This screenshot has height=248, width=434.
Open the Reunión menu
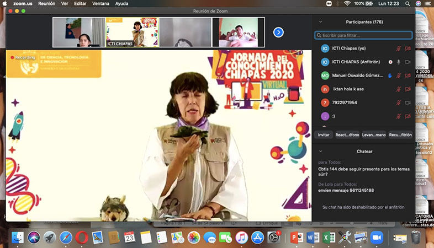coord(47,4)
